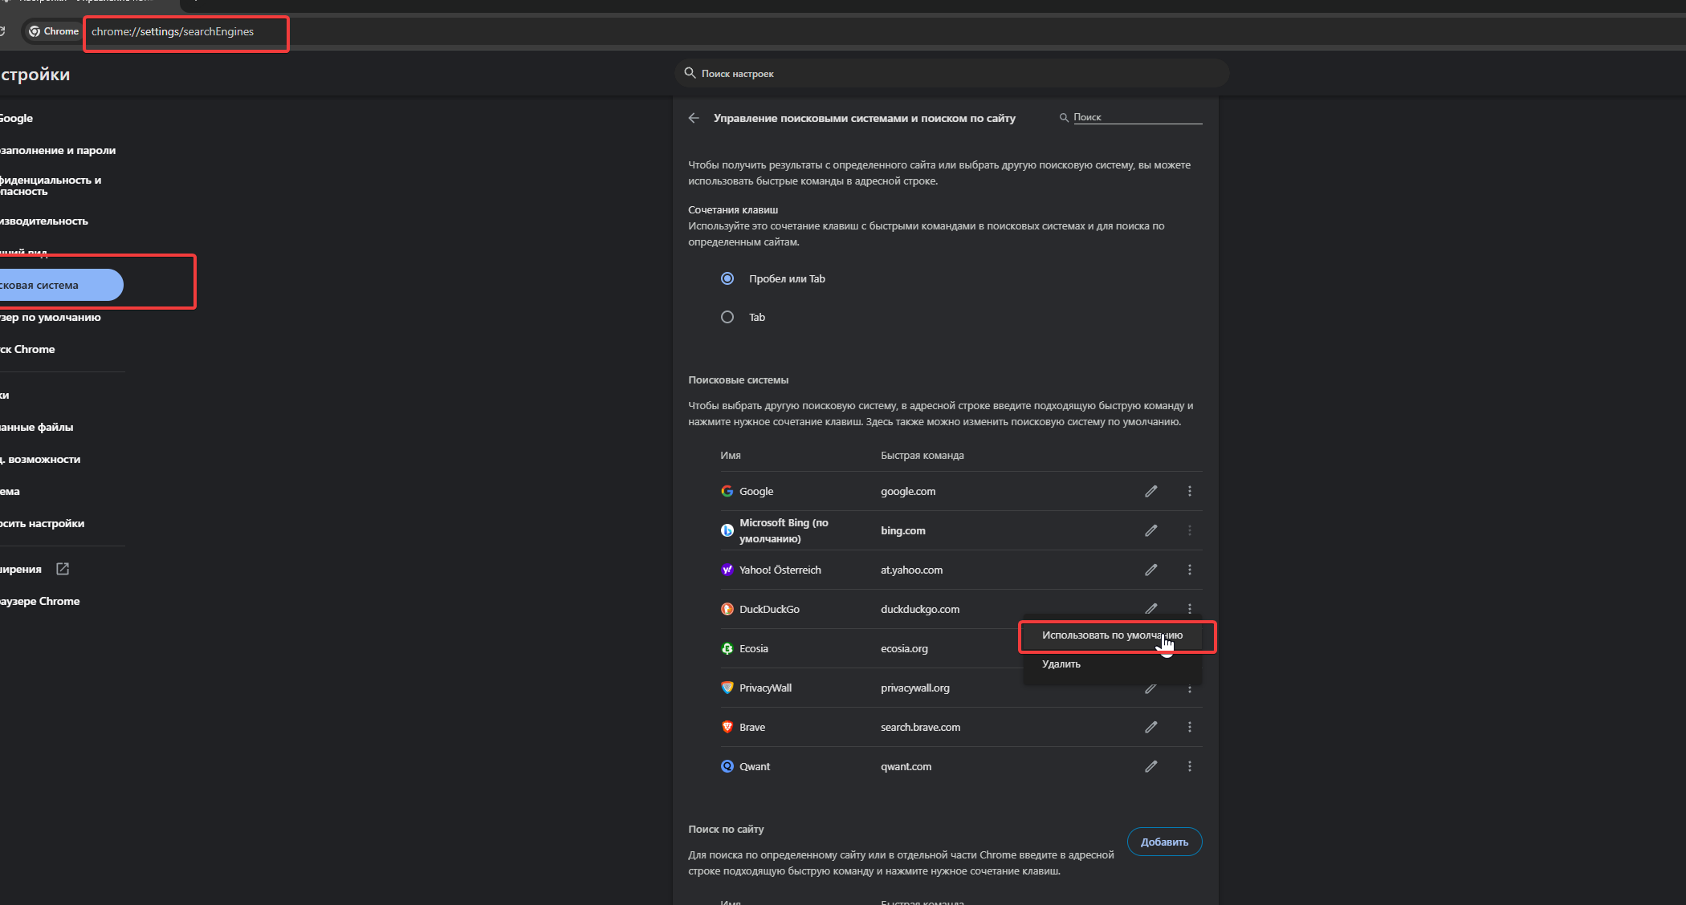1686x905 pixels.
Task: Open 'Автозаполнение и пароли' in the sidebar
Action: (58, 150)
